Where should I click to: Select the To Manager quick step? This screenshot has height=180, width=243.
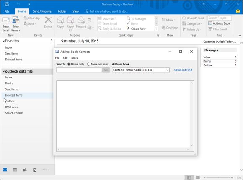136,18
